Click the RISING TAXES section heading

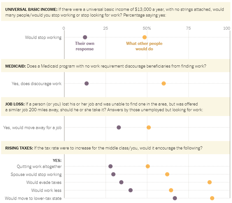(x=19, y=148)
